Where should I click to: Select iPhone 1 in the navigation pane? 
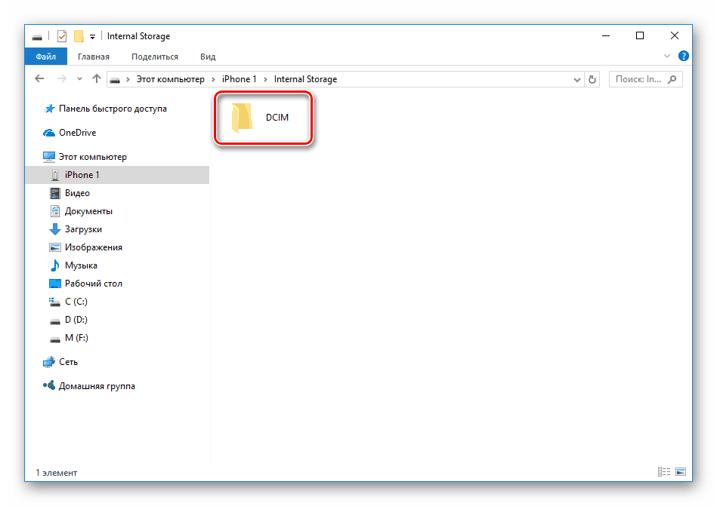point(117,175)
